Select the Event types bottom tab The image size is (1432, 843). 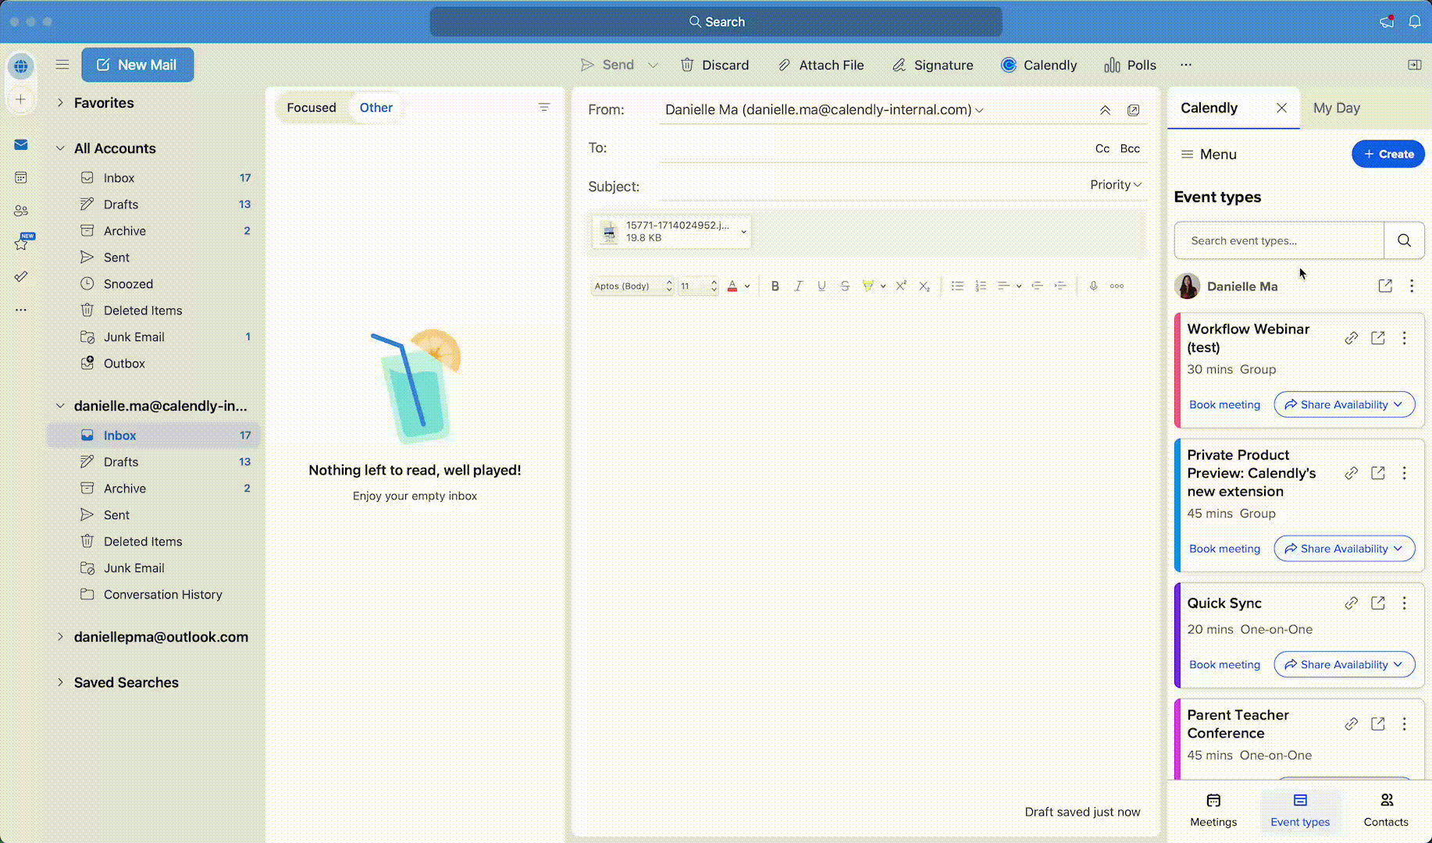coord(1300,810)
